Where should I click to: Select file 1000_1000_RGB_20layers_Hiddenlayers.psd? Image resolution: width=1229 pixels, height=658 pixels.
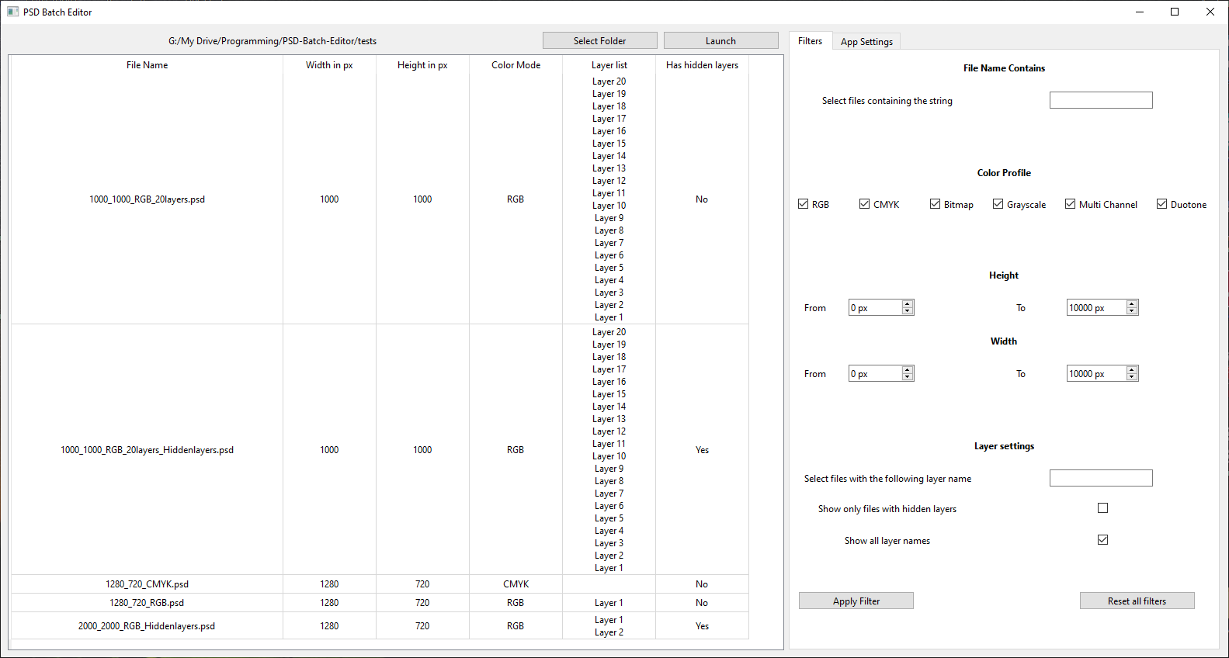click(x=147, y=450)
